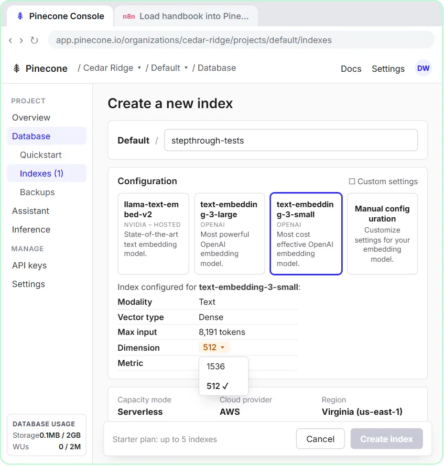Open the DW user avatar menu

click(x=423, y=68)
